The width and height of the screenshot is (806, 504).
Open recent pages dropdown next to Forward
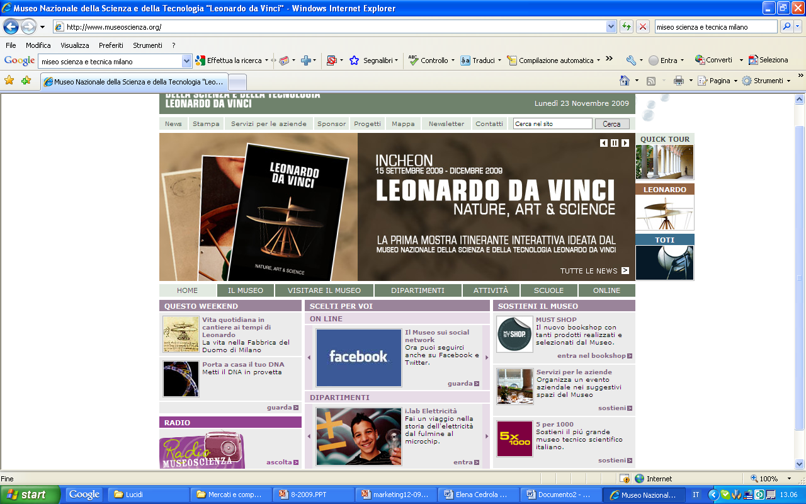(42, 27)
